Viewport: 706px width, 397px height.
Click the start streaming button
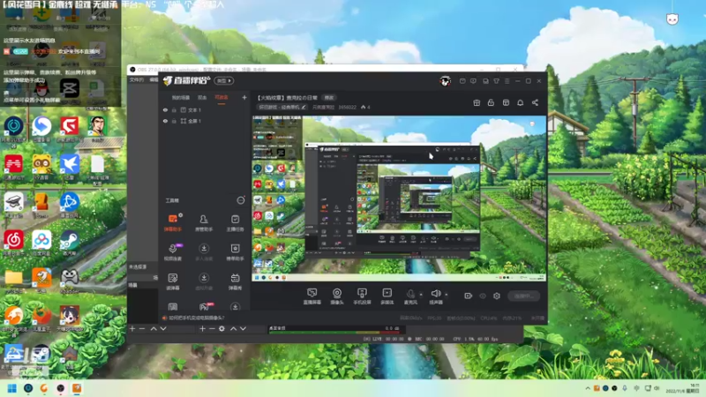pyautogui.click(x=523, y=296)
